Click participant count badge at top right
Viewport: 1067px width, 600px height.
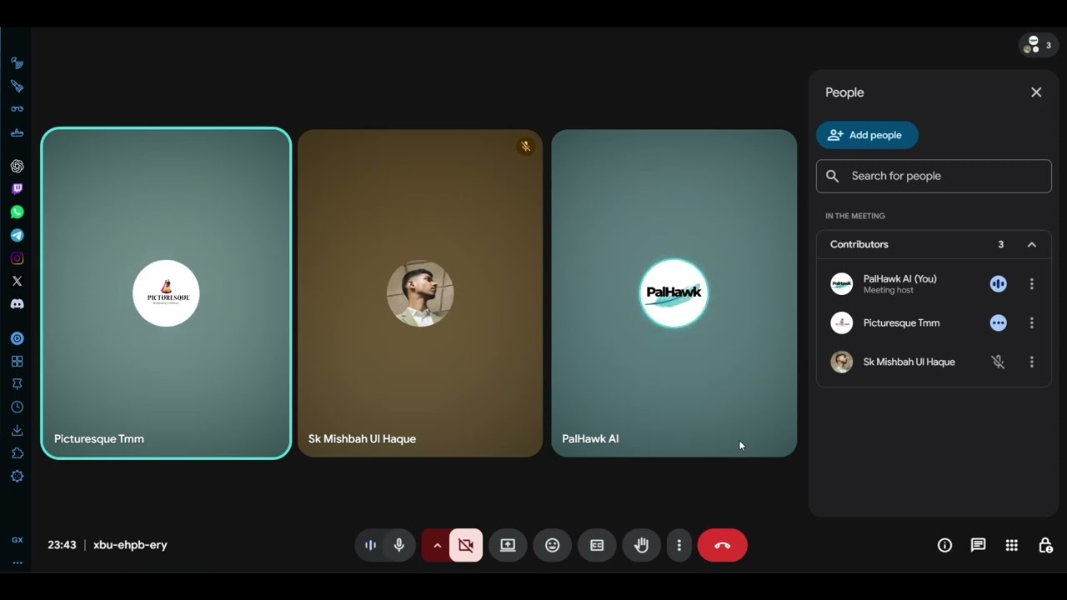[x=1039, y=45]
